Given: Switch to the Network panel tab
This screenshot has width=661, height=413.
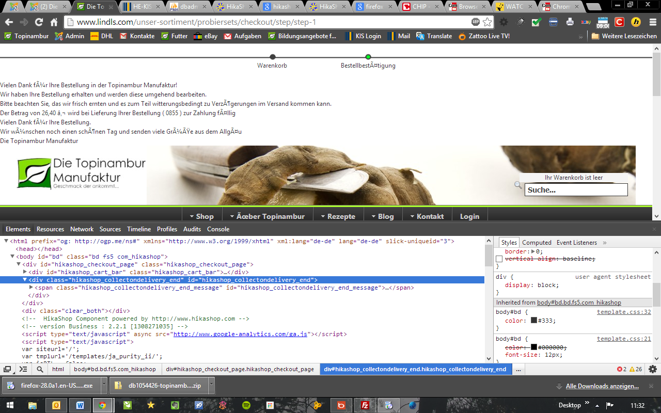Looking at the screenshot, I should [x=82, y=229].
